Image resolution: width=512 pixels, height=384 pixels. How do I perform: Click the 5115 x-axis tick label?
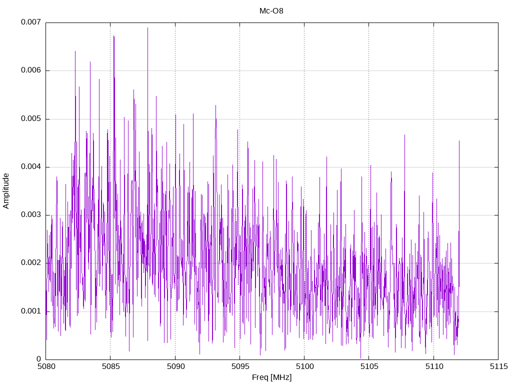[498, 366]
